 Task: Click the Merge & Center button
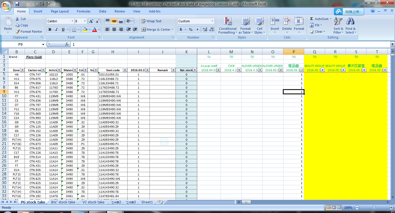point(157,30)
